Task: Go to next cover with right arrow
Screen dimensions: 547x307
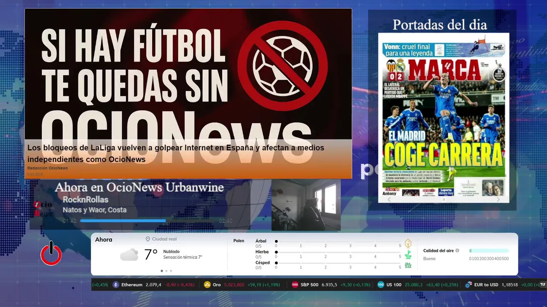Action: (x=498, y=199)
